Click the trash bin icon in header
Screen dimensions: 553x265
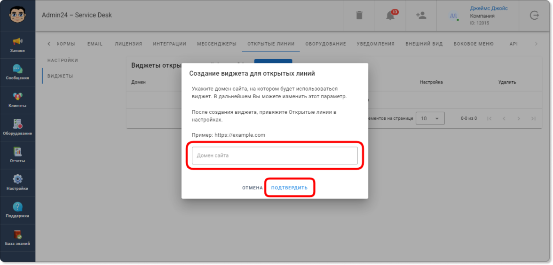click(359, 16)
